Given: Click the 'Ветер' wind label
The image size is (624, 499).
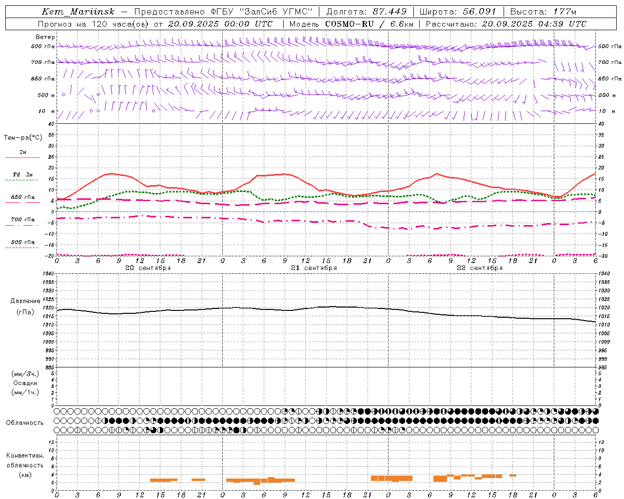Looking at the screenshot, I should pos(45,37).
